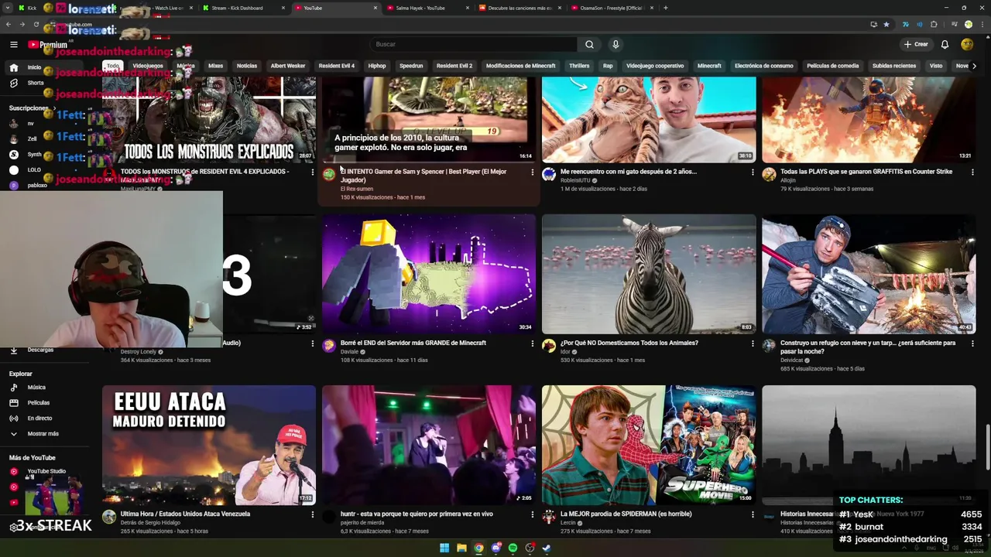The width and height of the screenshot is (991, 557).
Task: Select the Rap filter chip
Action: 608,66
